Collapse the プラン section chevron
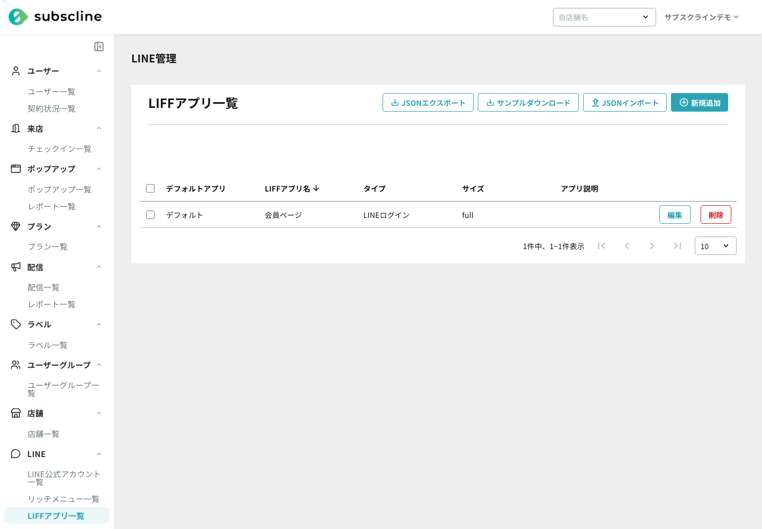The width and height of the screenshot is (762, 529). [x=99, y=226]
